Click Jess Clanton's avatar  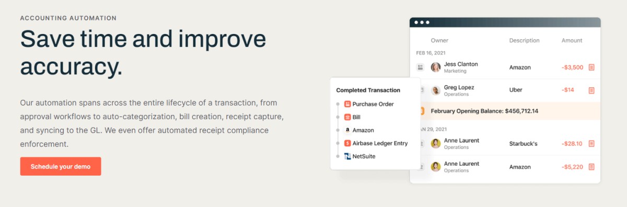tap(436, 67)
